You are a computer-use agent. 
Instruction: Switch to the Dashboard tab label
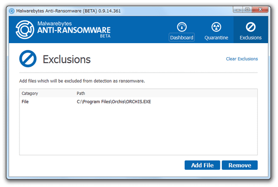pyautogui.click(x=181, y=37)
